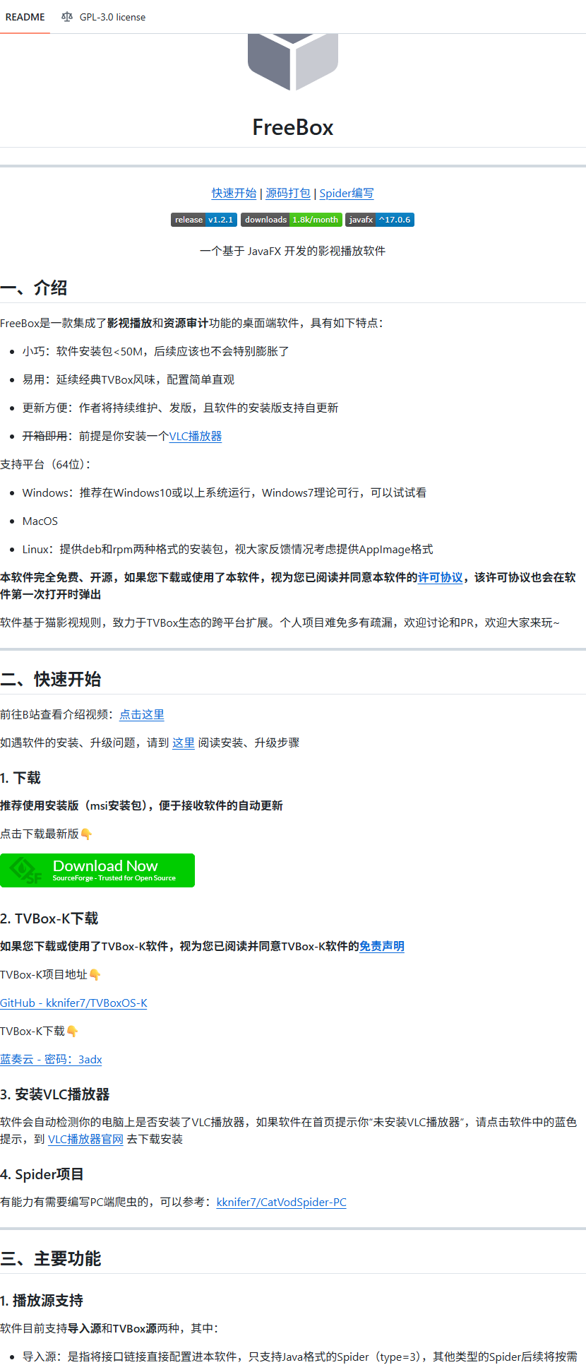Click the javafx ^17.0.6 badge

click(x=380, y=220)
